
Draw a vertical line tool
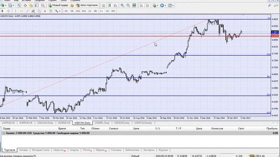pos(16,11)
